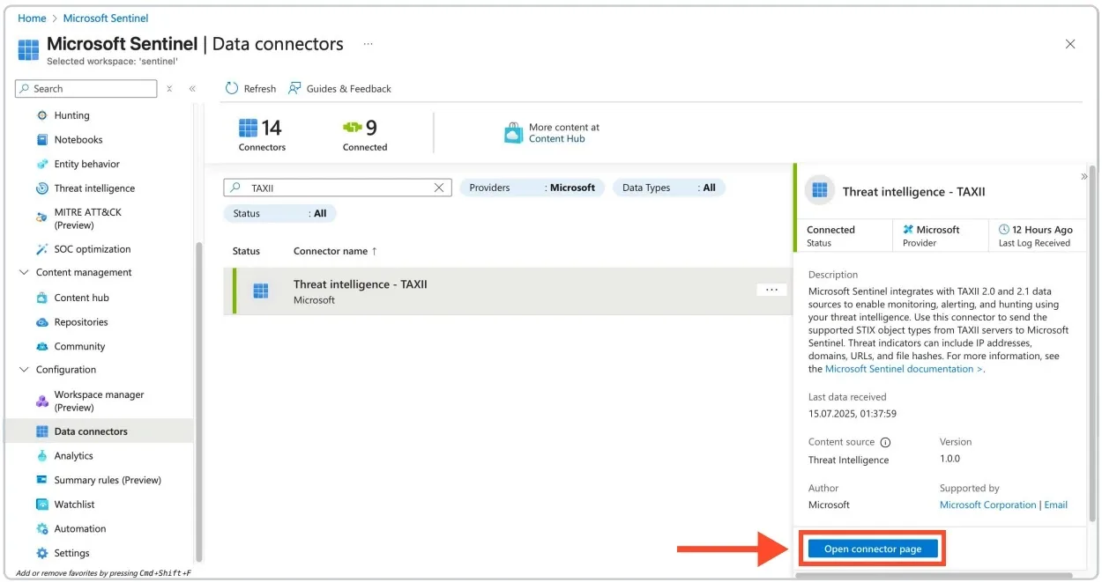
Task: Open the Content hub sidebar icon
Action: pos(42,298)
